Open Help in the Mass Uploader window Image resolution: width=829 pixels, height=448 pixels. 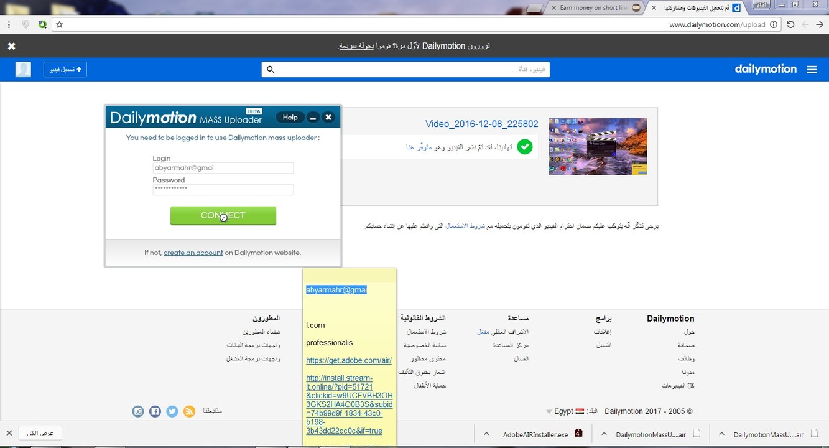click(290, 117)
